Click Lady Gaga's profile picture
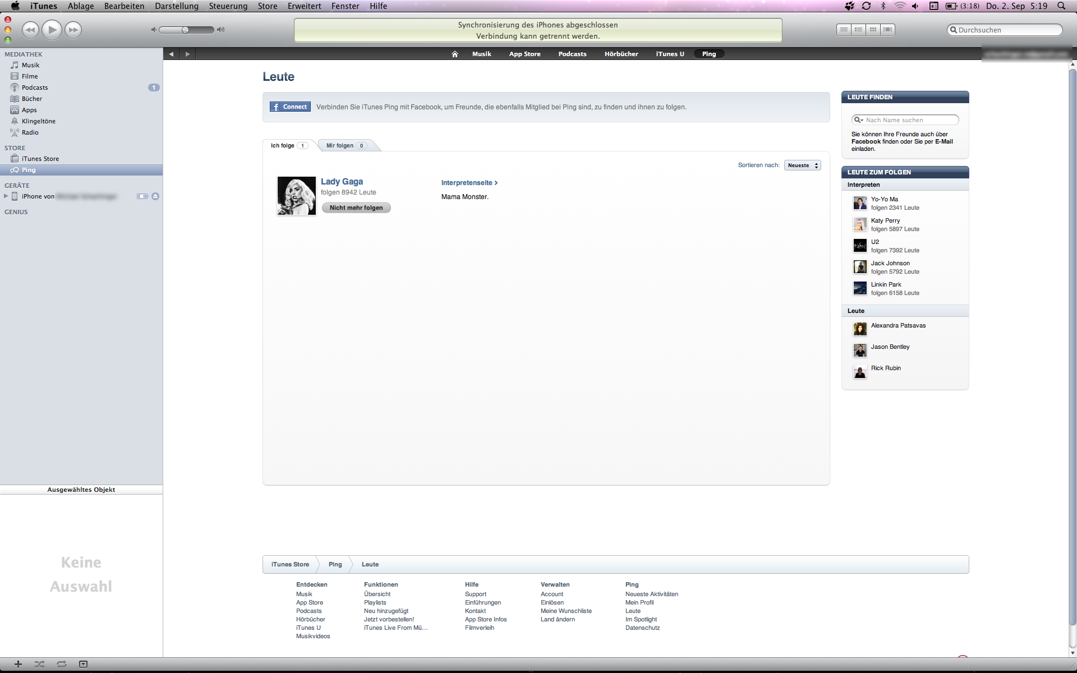Screen dimensions: 1077x673 tap(297, 196)
